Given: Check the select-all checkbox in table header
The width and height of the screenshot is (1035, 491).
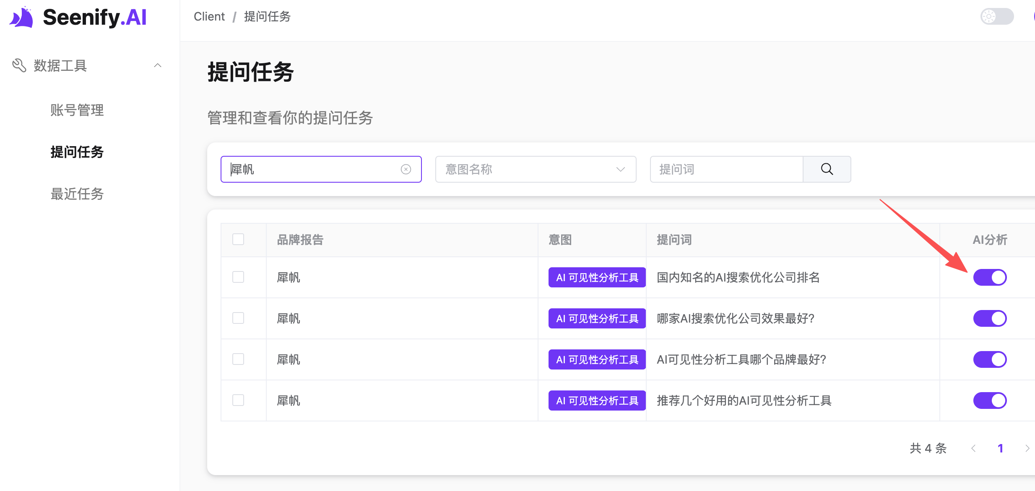Looking at the screenshot, I should click(239, 239).
